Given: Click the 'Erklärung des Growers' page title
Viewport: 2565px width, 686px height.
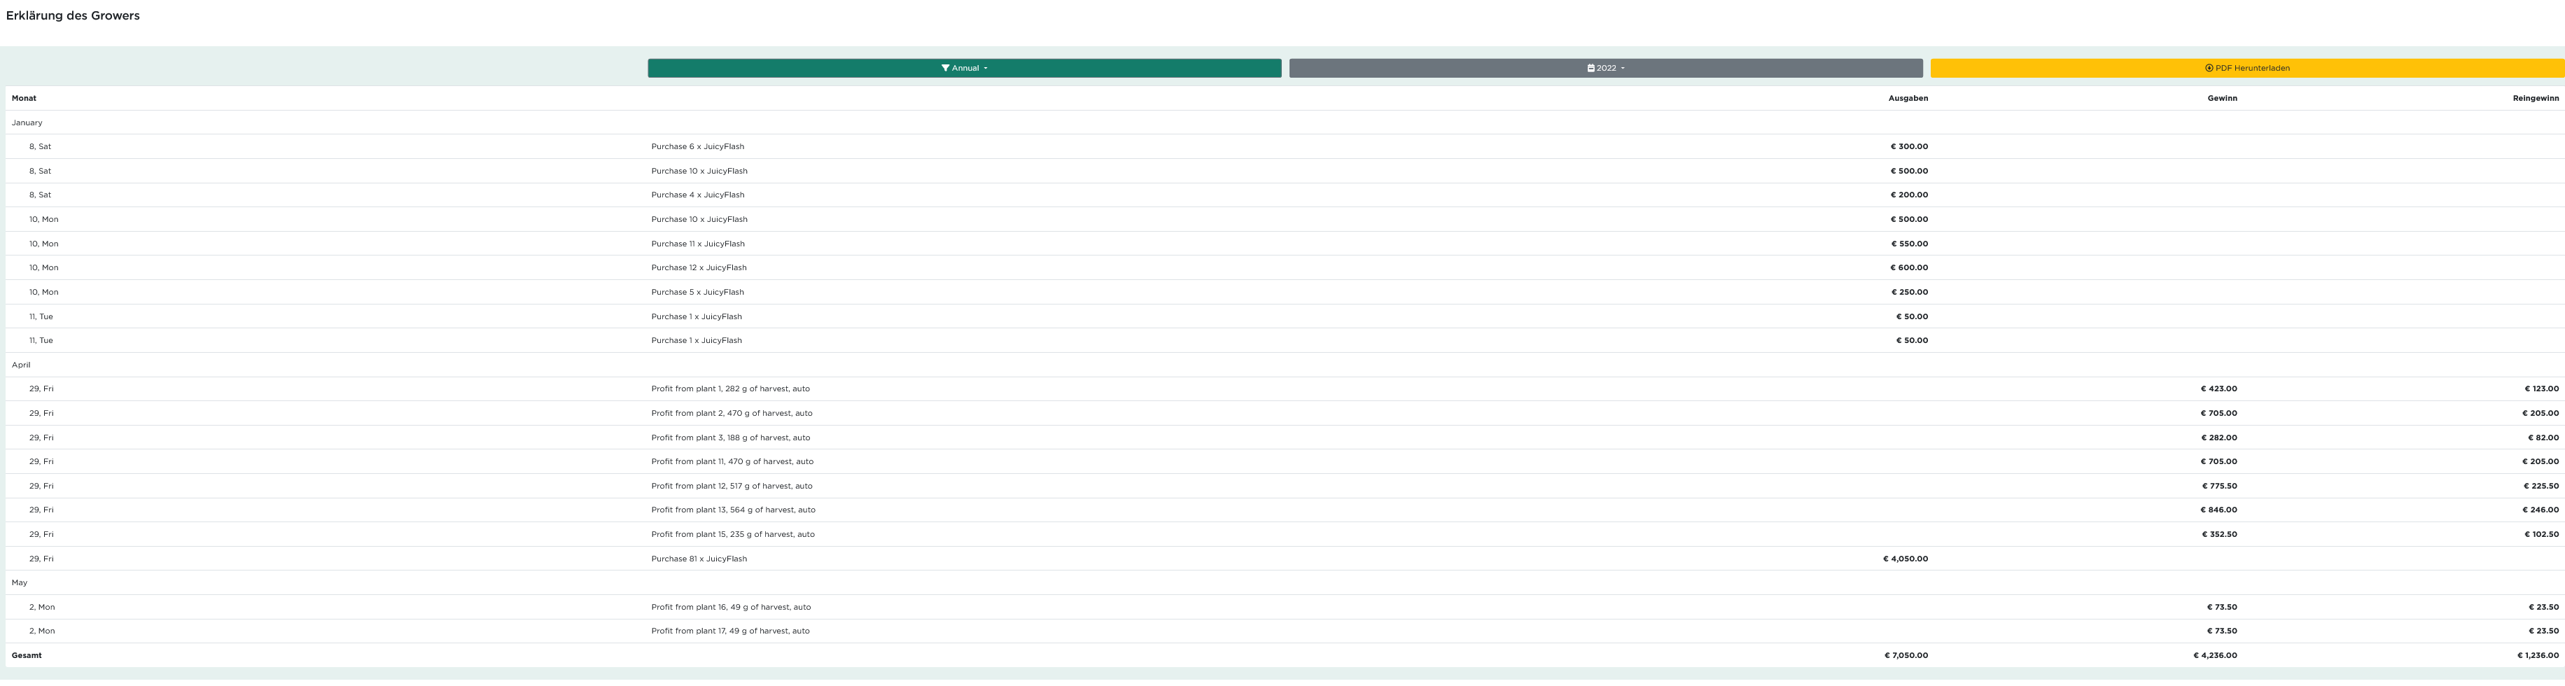Looking at the screenshot, I should (x=73, y=16).
